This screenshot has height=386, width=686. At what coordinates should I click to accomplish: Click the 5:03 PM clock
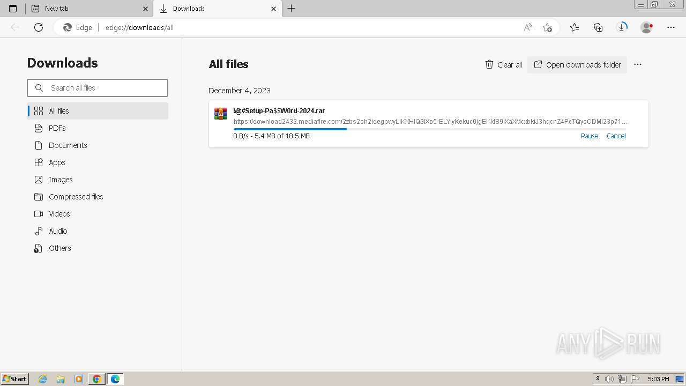tap(658, 379)
